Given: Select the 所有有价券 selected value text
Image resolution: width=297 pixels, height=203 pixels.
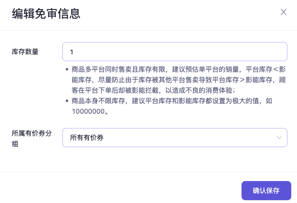Looking at the screenshot, I should [87, 138].
